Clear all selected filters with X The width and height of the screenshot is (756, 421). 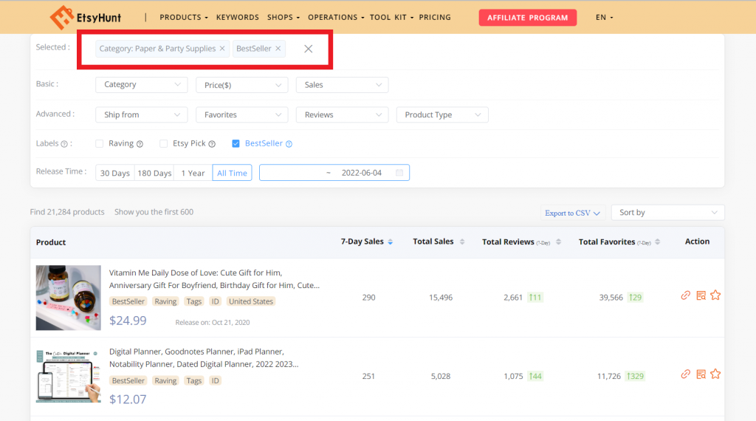tap(309, 49)
